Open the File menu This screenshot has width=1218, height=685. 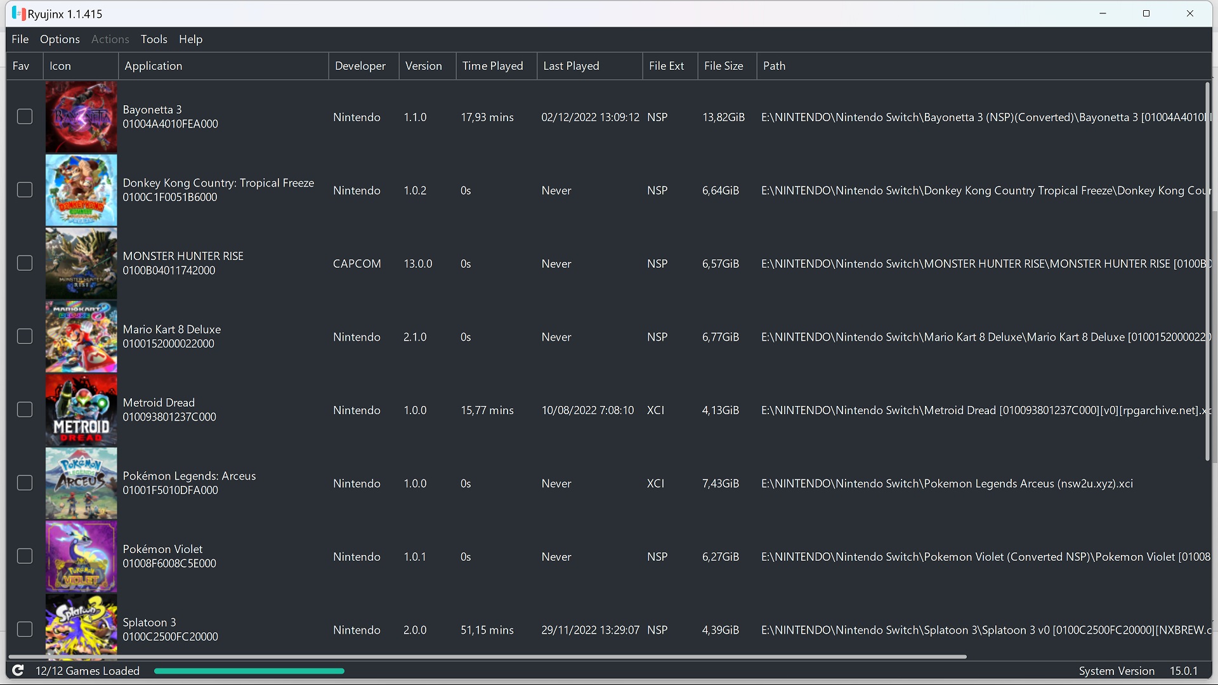coord(20,39)
